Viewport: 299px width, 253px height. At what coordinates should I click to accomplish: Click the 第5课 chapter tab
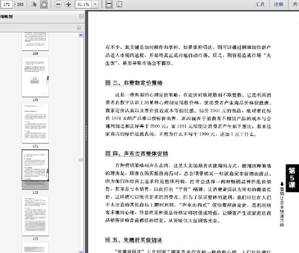coord(292,178)
